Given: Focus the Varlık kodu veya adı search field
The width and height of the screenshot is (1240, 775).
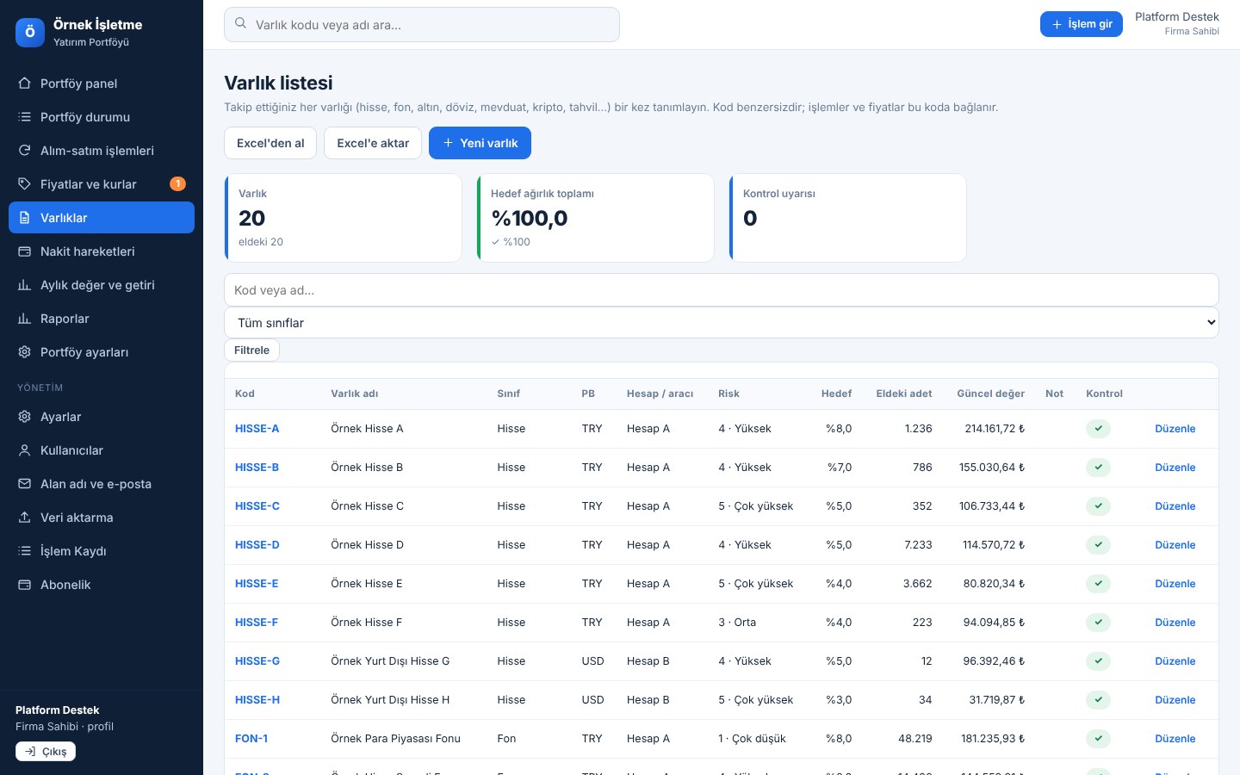Looking at the screenshot, I should pos(422,24).
